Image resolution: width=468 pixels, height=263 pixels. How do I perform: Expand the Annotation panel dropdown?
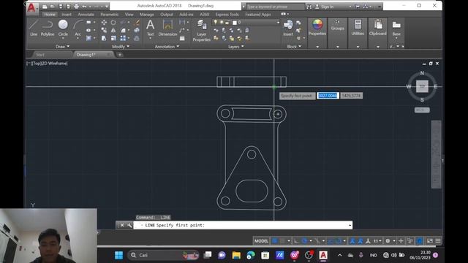167,47
